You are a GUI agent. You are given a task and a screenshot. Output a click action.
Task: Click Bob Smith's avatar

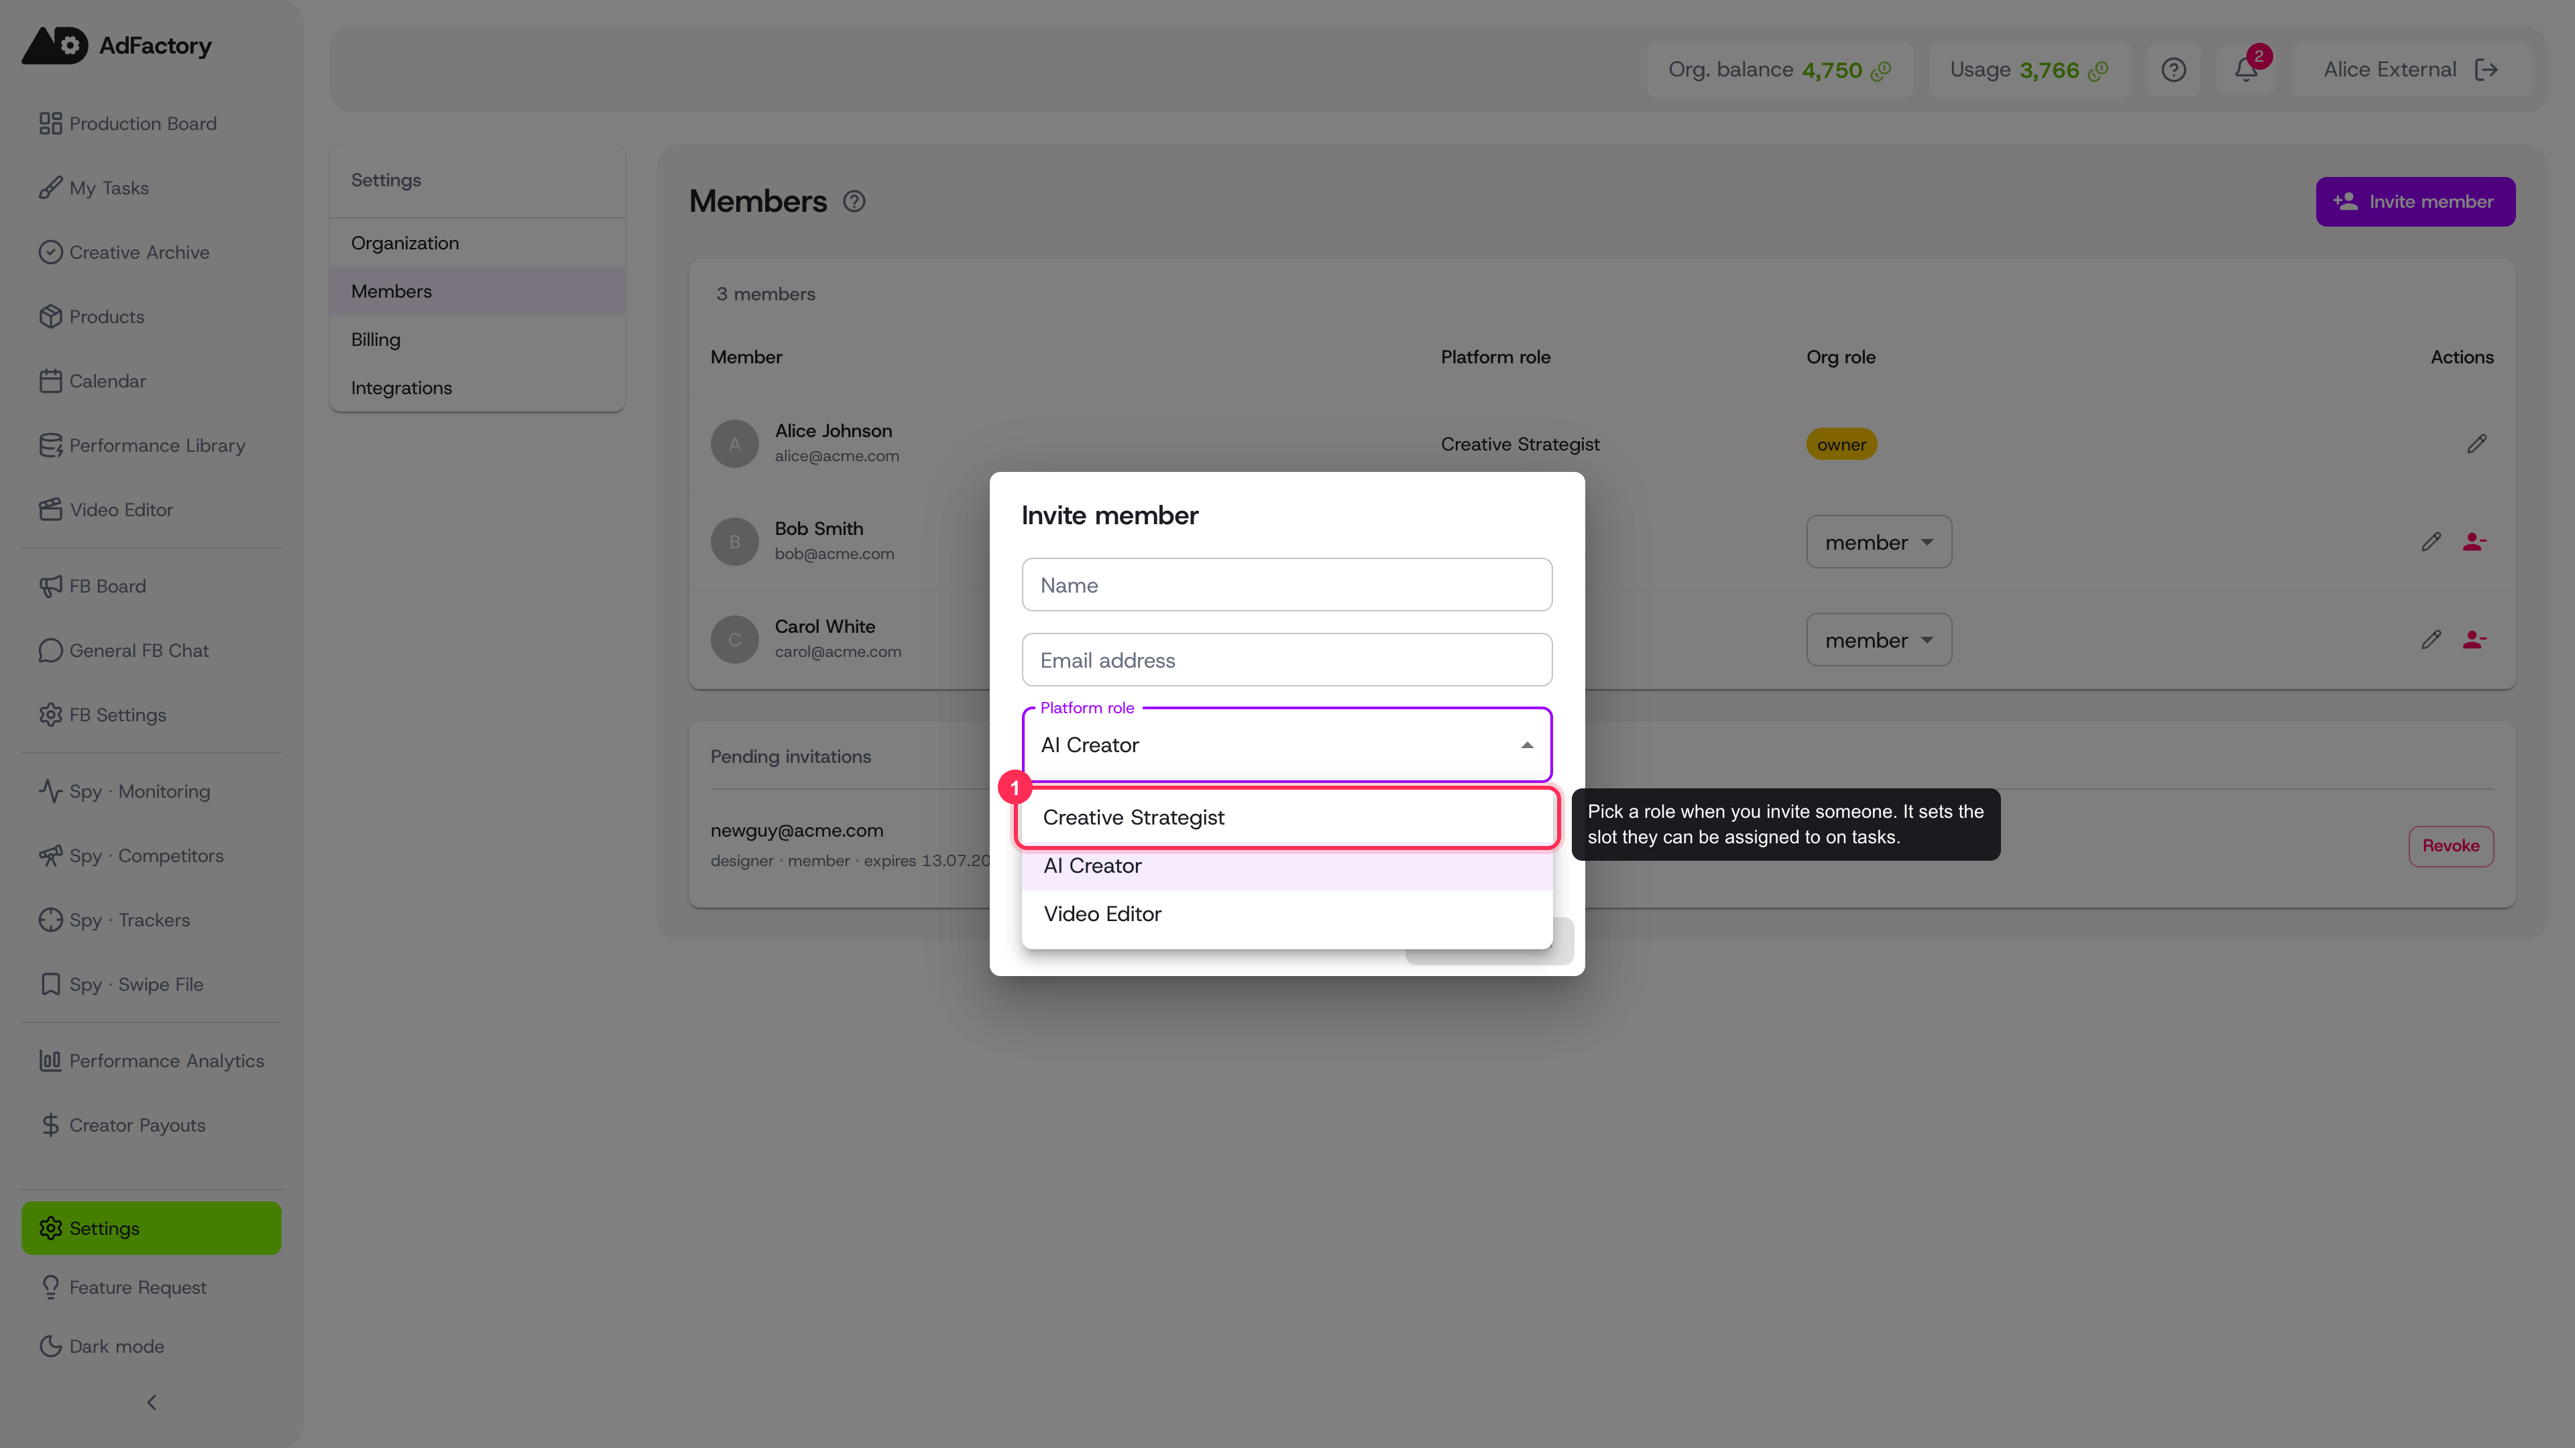click(x=735, y=542)
